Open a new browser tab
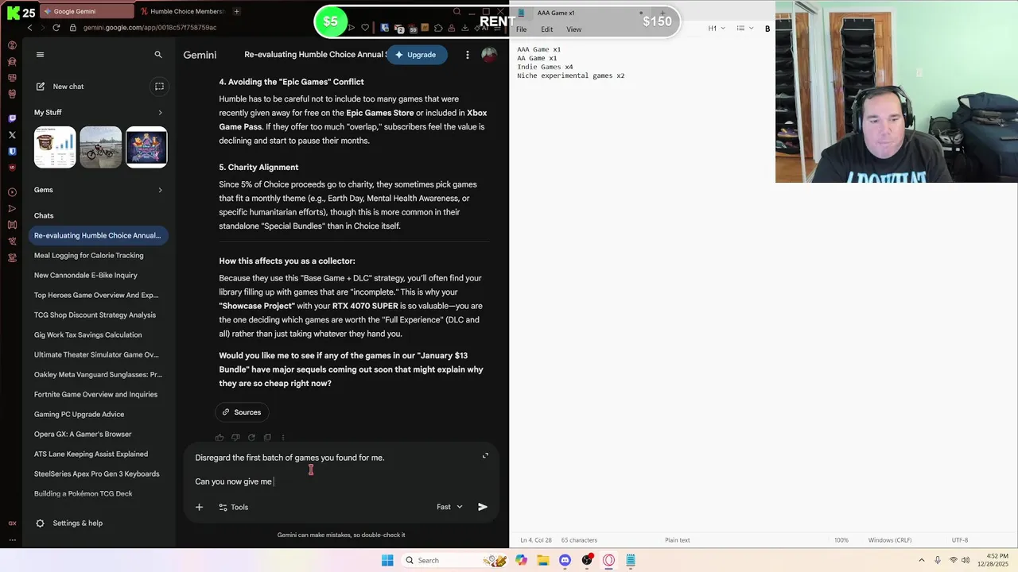 click(x=237, y=11)
